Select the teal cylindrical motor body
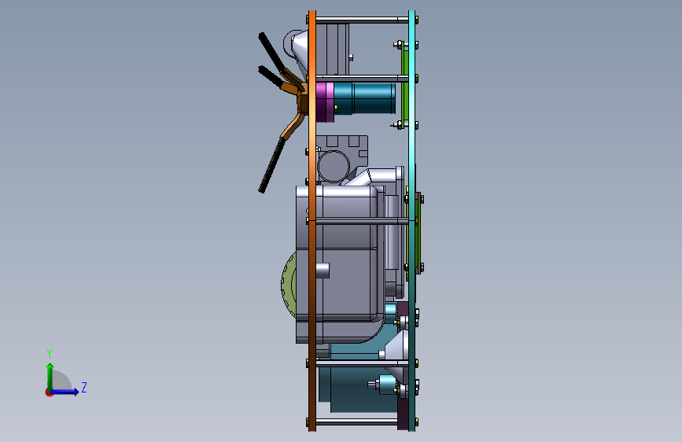Screen dimensions: 682x442 coord(364,99)
